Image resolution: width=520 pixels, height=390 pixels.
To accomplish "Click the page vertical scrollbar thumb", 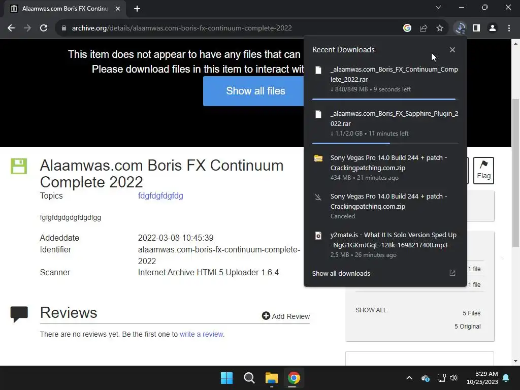I will (x=515, y=173).
